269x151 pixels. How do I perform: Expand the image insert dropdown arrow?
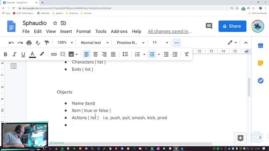pos(76,55)
